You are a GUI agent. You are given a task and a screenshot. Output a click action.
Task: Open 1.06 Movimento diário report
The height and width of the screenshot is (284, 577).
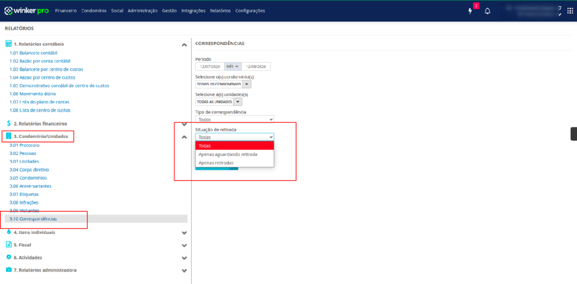[33, 94]
